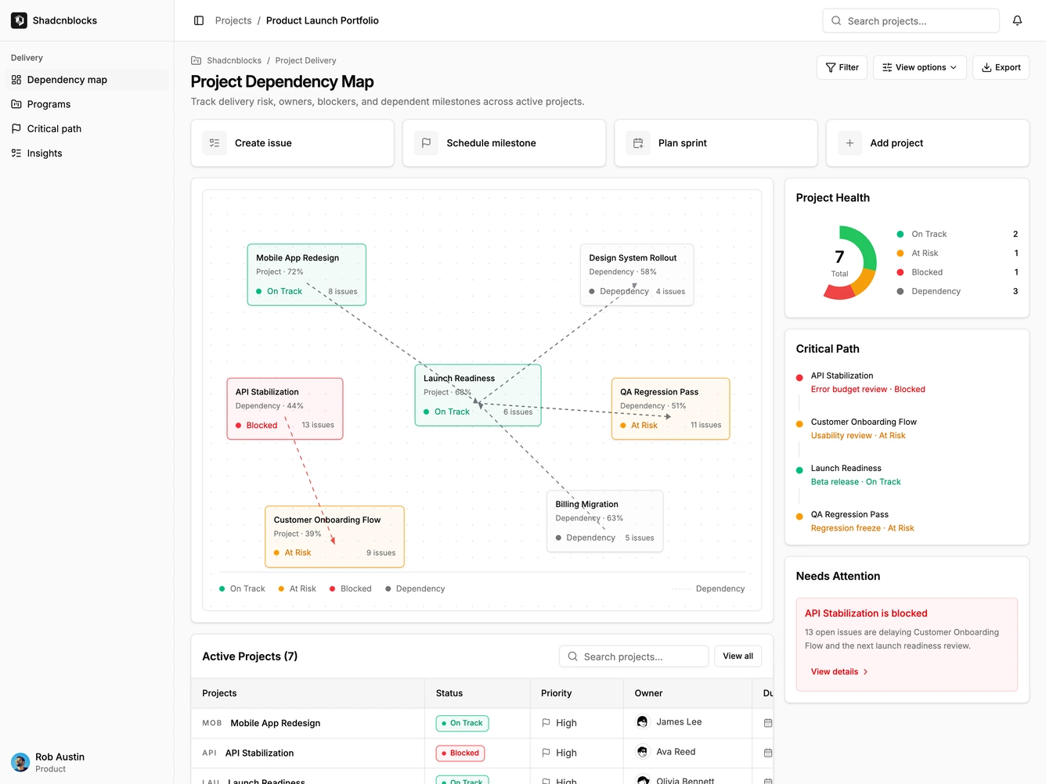Click the Plan sprint calendar icon
The height and width of the screenshot is (784, 1046).
point(638,143)
